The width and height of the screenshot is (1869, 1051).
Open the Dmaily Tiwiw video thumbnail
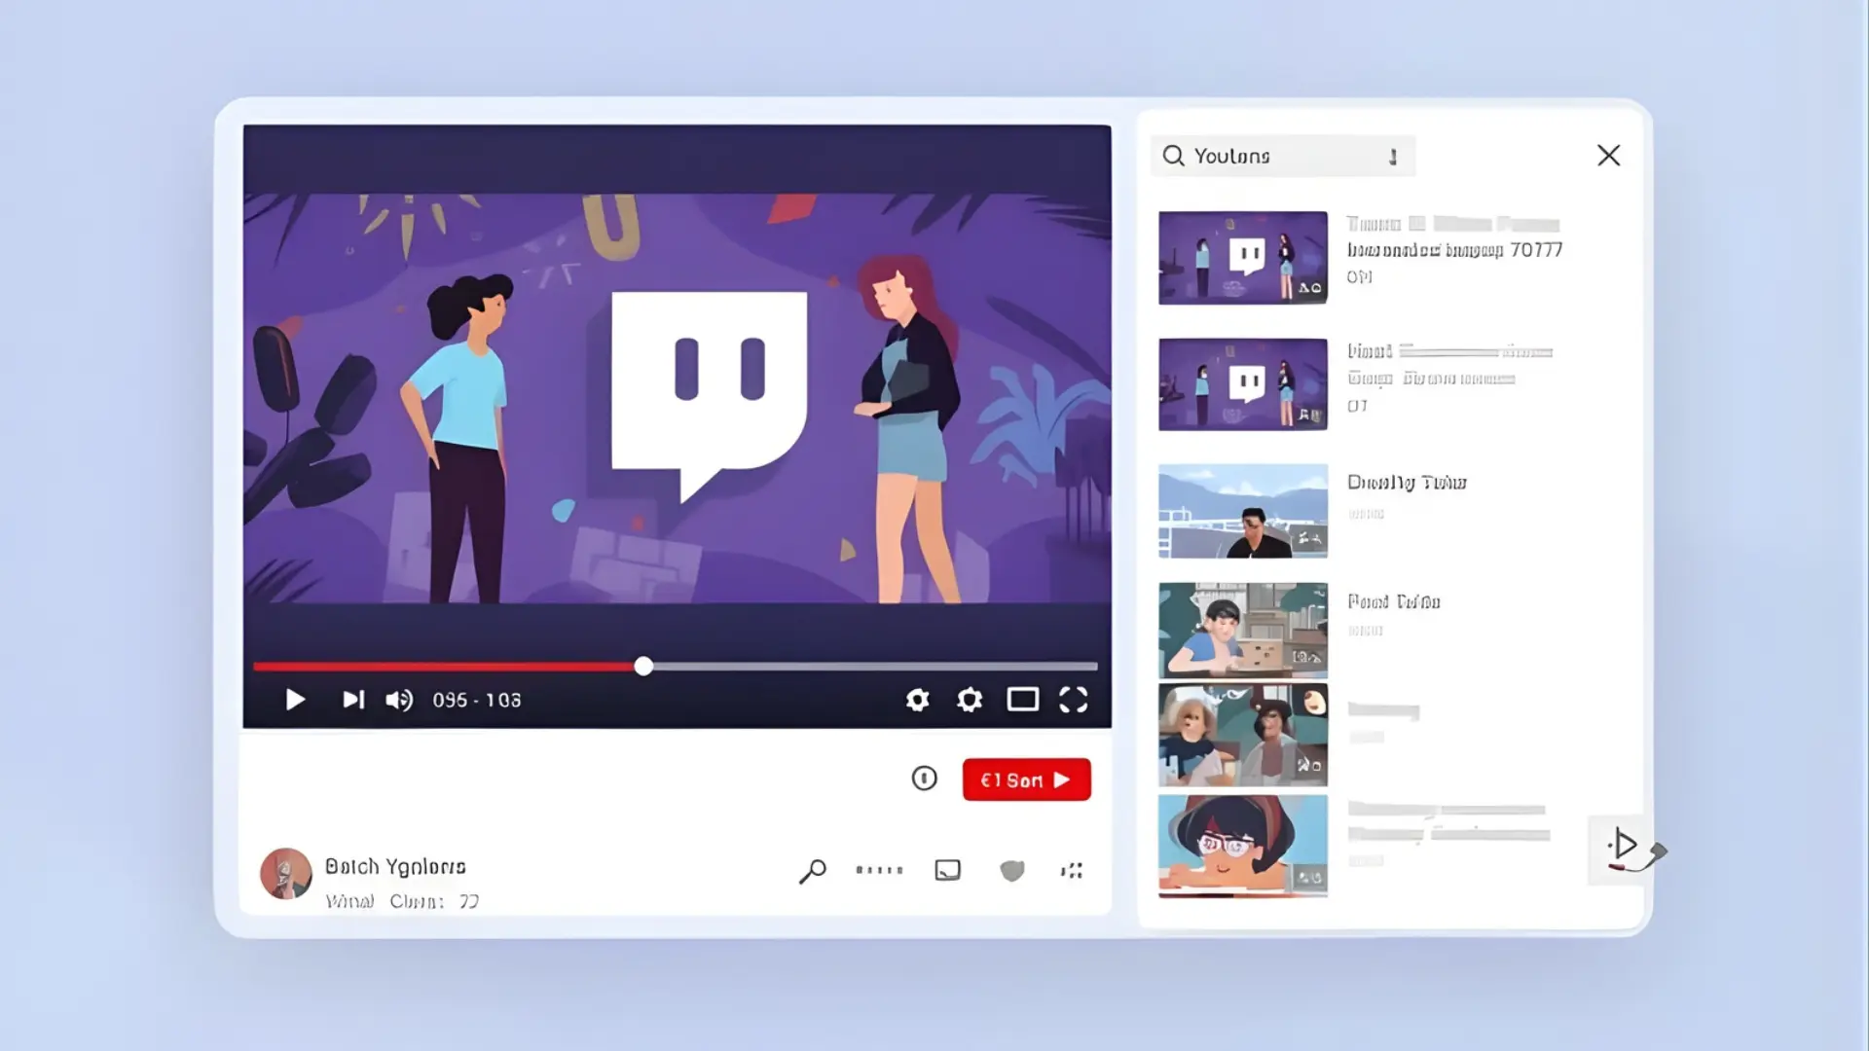point(1242,511)
